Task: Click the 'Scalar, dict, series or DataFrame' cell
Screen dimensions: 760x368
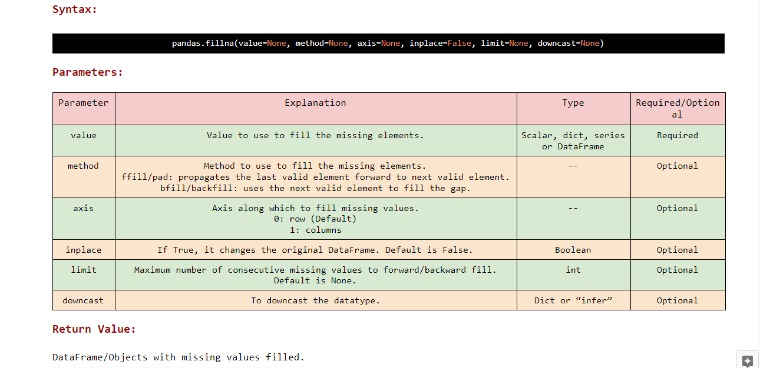Action: (x=573, y=140)
